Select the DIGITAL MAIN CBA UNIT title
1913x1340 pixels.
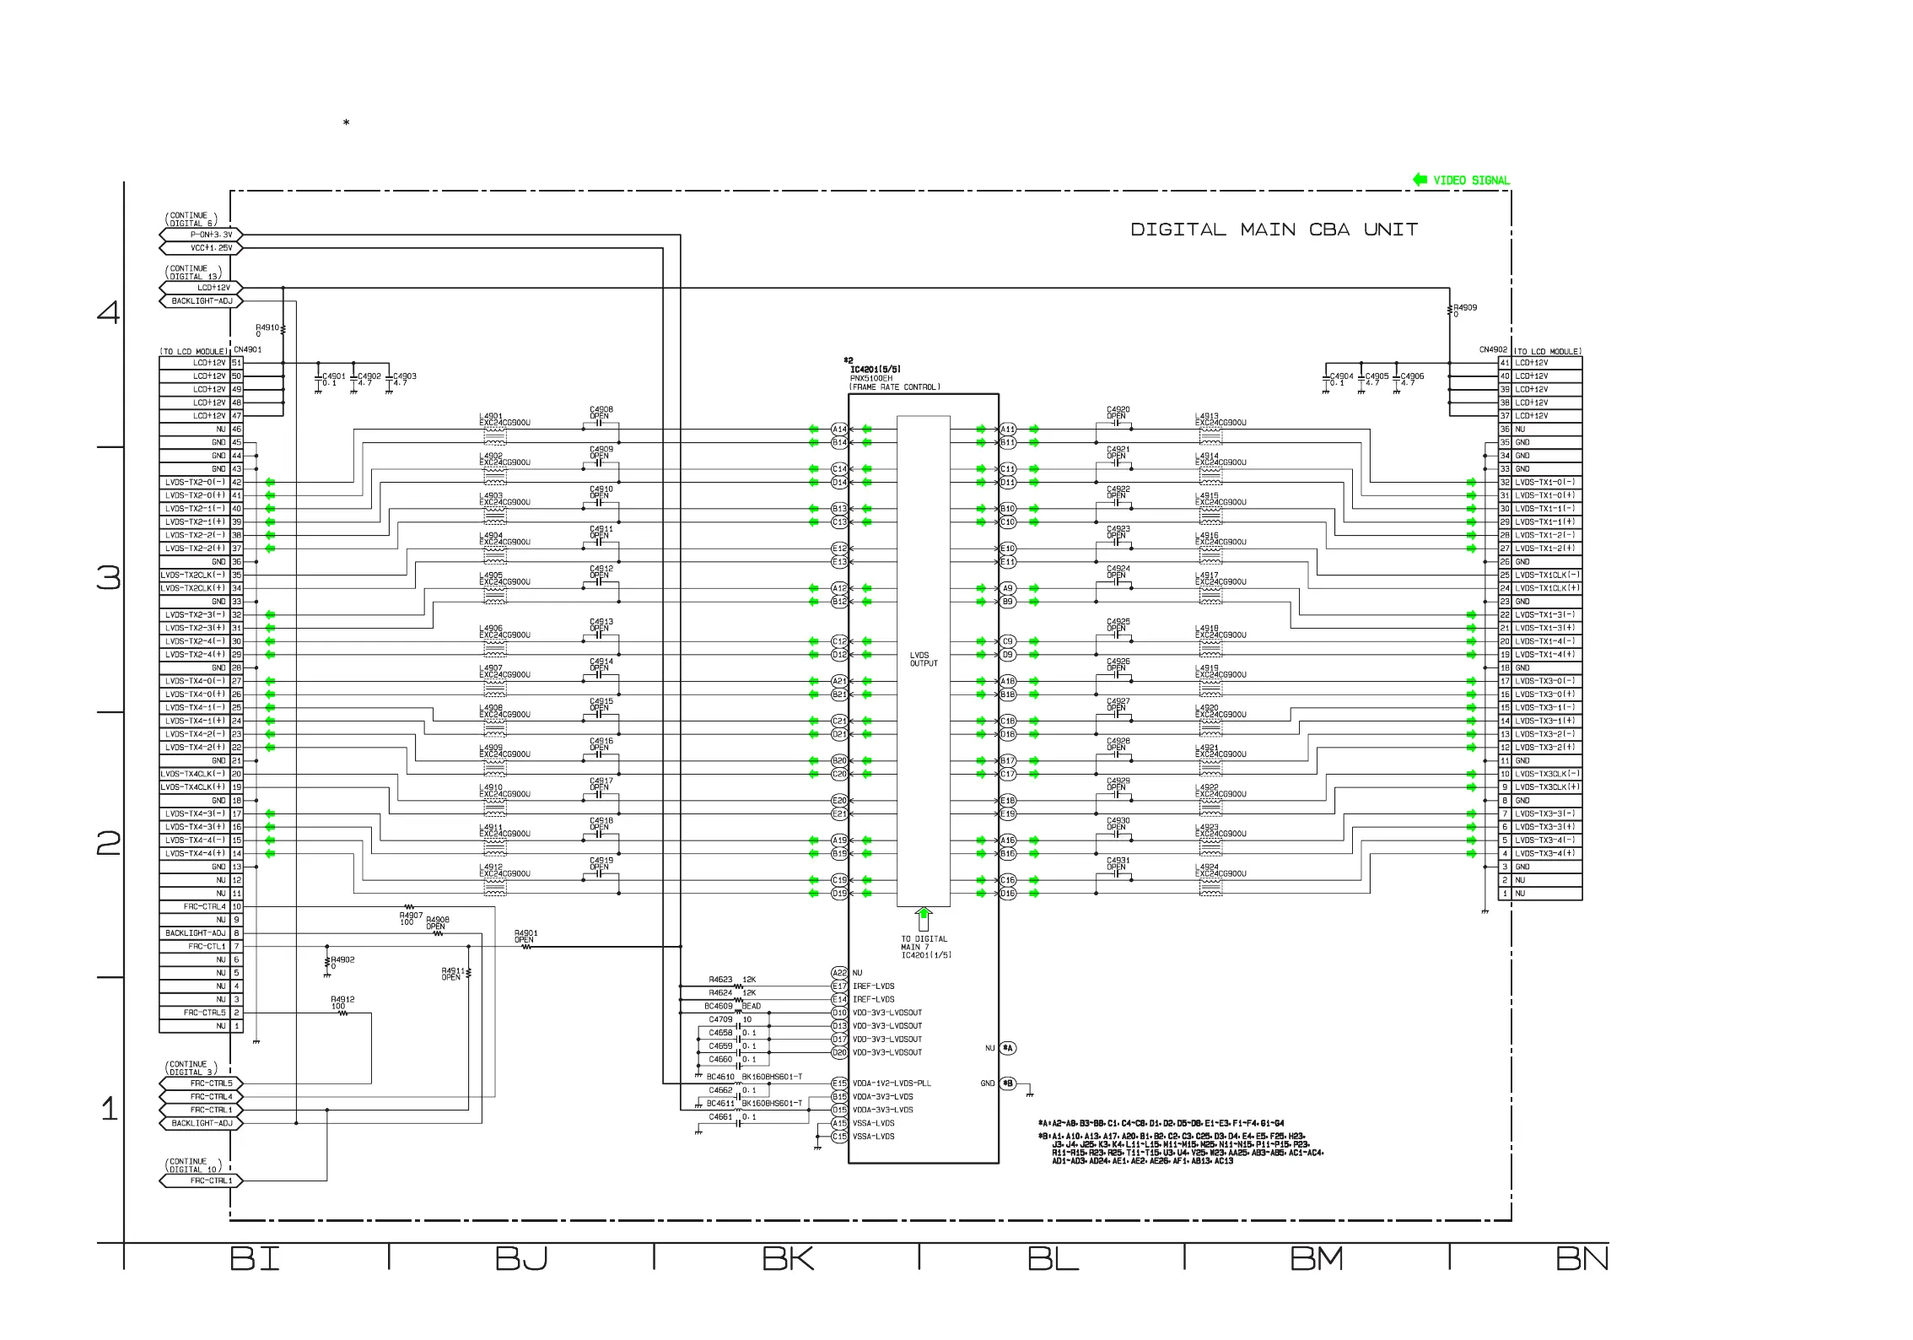1274,230
